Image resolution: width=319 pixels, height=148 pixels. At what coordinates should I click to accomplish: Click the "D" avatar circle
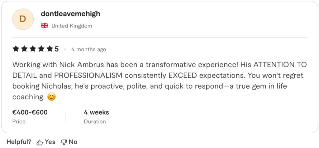click(23, 19)
